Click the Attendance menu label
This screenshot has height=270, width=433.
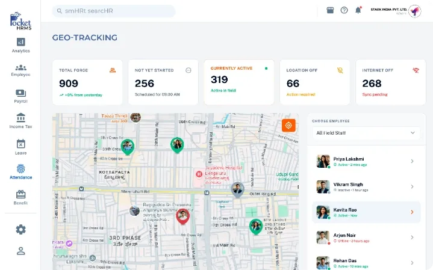click(x=20, y=177)
